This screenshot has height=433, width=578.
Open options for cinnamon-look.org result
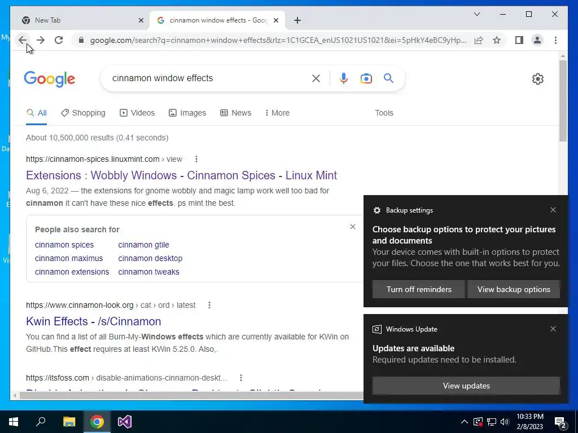click(209, 305)
